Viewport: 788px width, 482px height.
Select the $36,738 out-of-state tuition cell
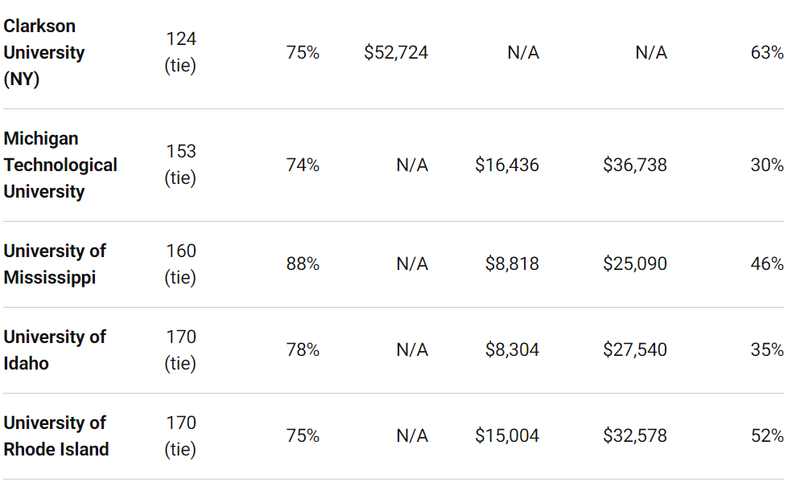(635, 165)
